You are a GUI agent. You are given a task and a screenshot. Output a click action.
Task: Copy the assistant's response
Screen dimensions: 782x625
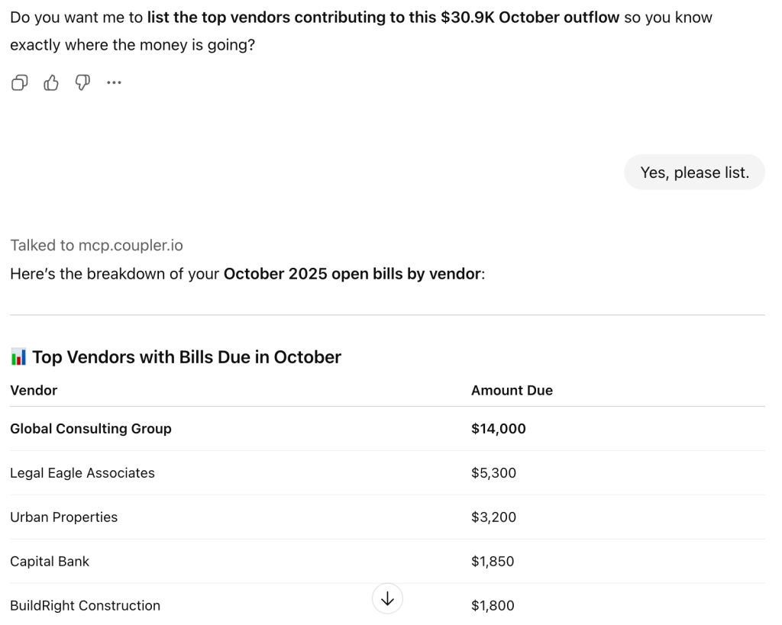point(20,83)
